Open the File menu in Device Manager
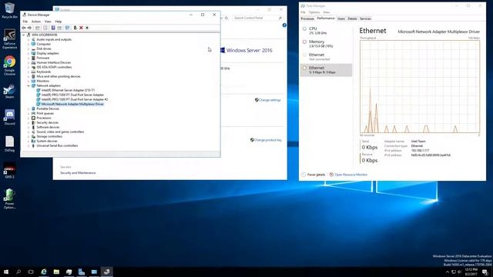 click(25, 22)
